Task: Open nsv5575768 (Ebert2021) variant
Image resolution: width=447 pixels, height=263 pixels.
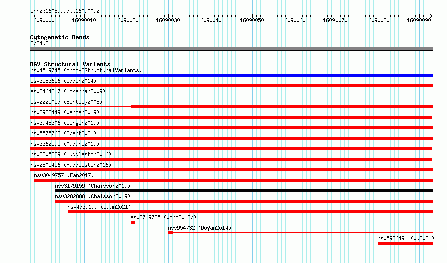Action: [x=63, y=133]
